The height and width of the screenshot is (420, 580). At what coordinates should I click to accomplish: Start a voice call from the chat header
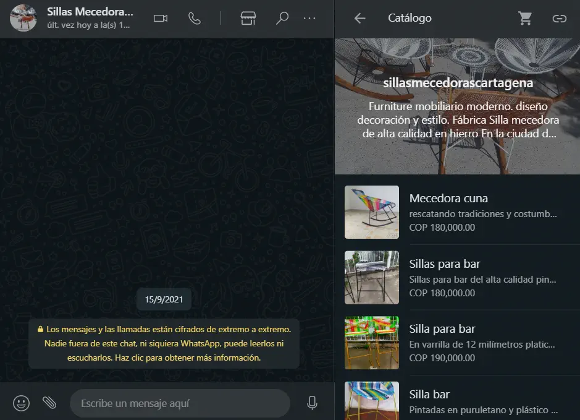tap(195, 18)
